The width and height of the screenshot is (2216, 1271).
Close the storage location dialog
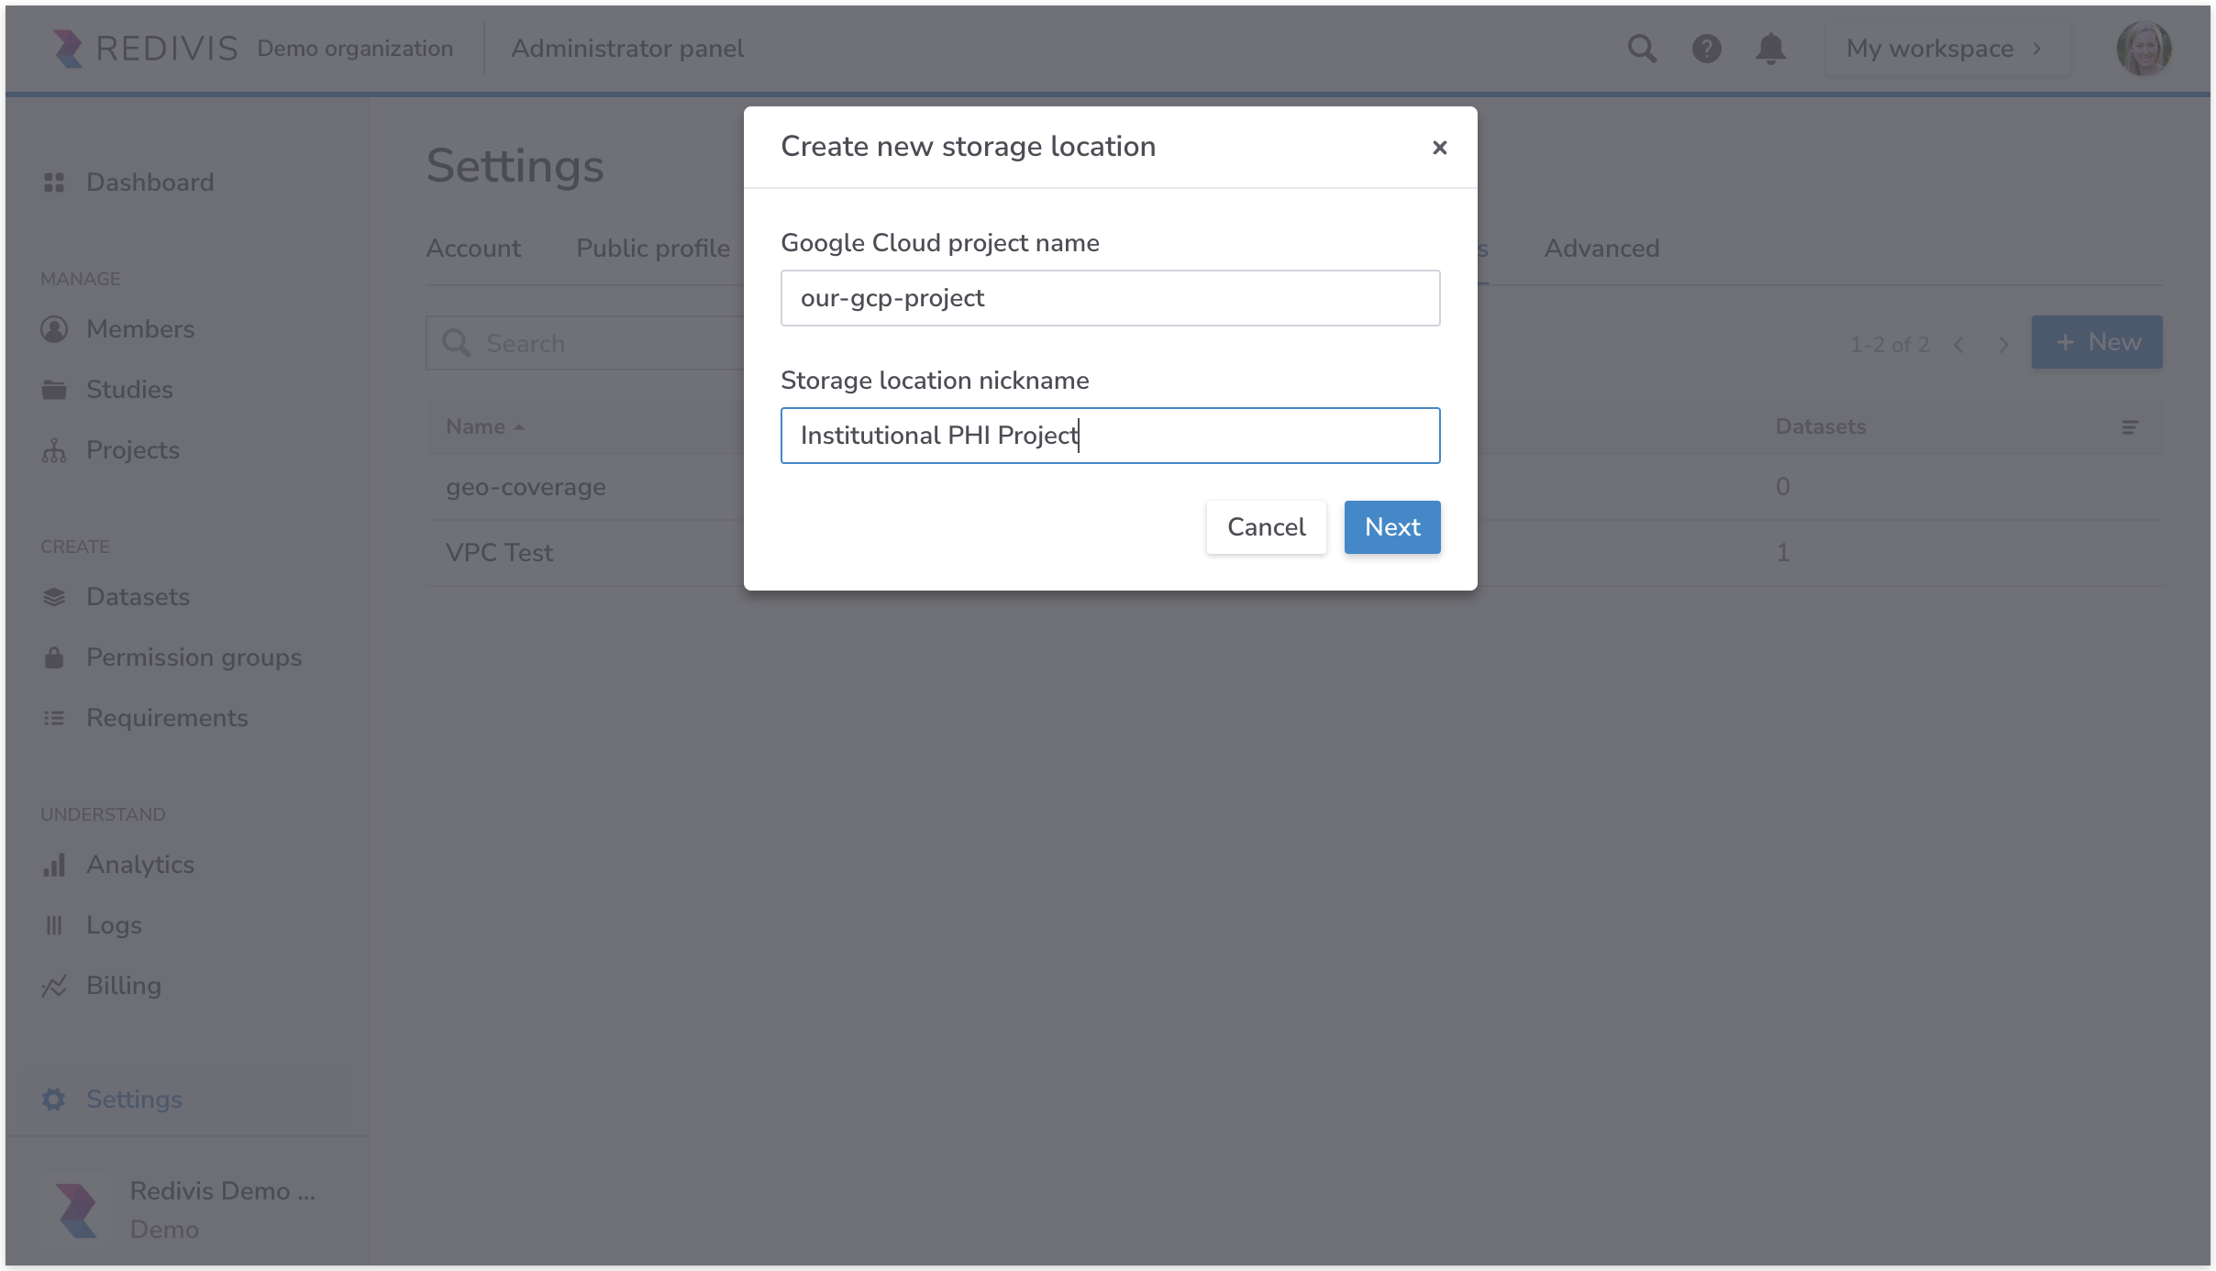1439,148
